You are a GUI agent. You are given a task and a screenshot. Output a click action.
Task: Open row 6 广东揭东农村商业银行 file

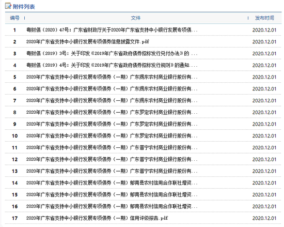[x=112, y=88]
